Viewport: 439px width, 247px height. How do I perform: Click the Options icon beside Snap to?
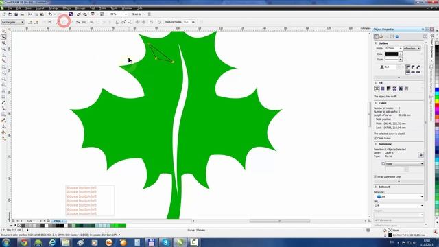pos(150,14)
